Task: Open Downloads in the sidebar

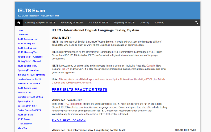Action: pos(23,35)
